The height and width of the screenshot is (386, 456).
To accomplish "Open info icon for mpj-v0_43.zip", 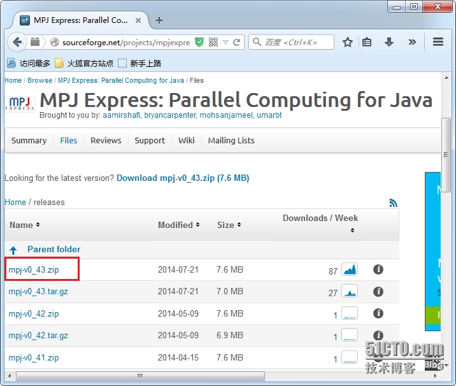I will 378,269.
